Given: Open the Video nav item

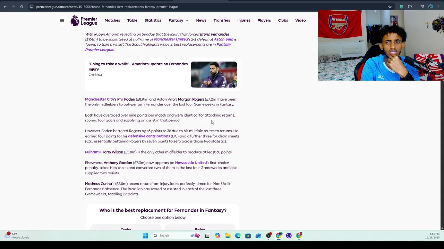Looking at the screenshot, I should tap(300, 20).
